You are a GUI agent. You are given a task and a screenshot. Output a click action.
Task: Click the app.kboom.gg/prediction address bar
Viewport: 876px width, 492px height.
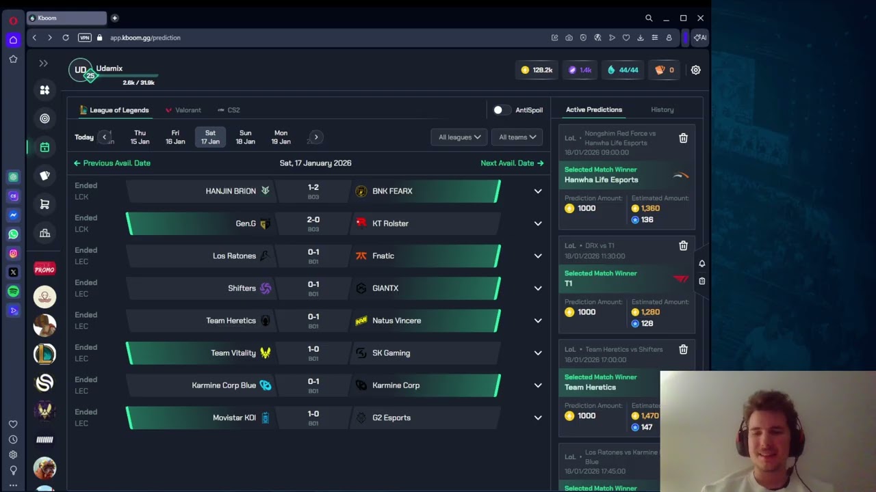[145, 38]
